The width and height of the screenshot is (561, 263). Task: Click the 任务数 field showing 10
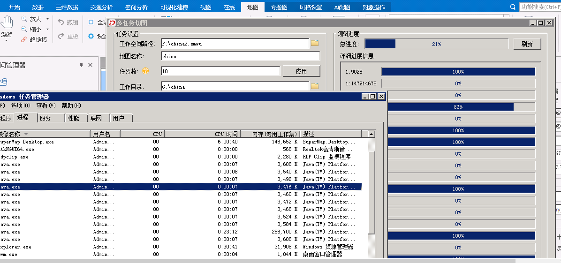click(220, 71)
